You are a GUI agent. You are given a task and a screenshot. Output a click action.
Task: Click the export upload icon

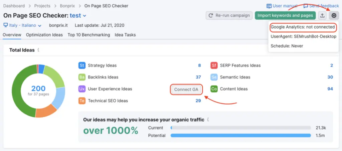coord(322,15)
